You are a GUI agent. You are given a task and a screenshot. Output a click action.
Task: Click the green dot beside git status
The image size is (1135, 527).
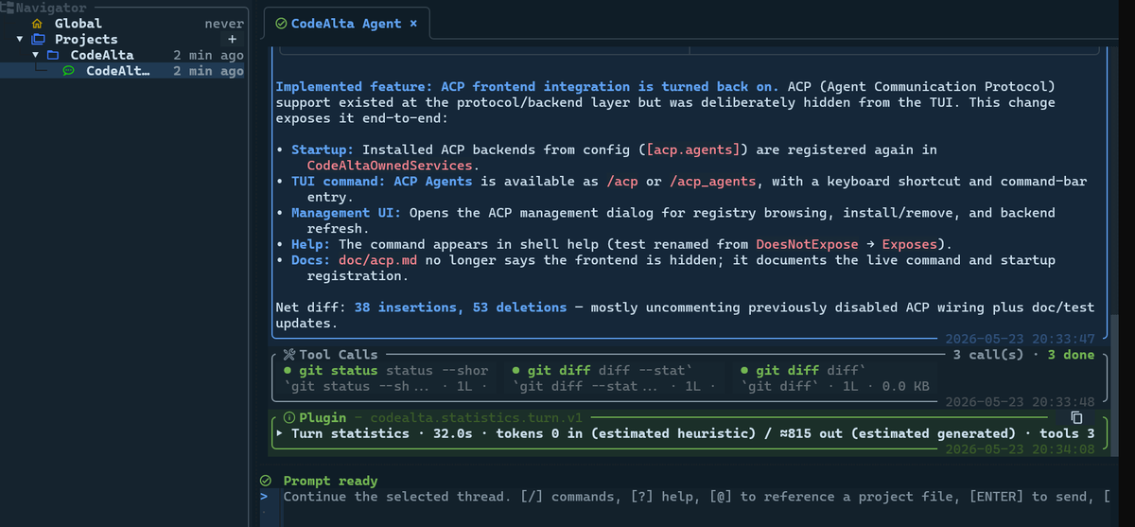288,371
